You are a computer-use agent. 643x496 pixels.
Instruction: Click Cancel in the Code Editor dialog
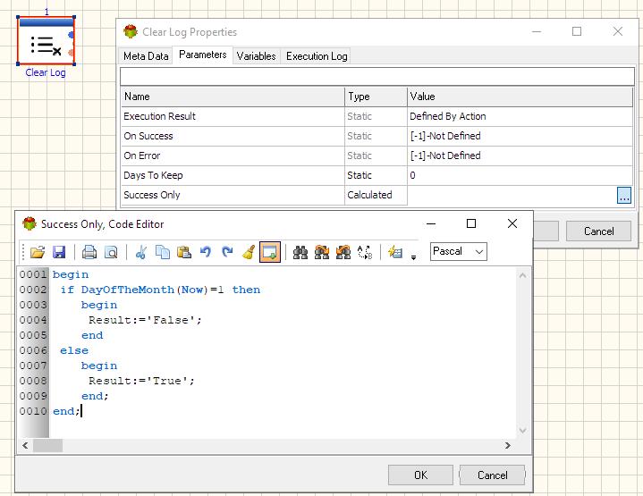(492, 475)
